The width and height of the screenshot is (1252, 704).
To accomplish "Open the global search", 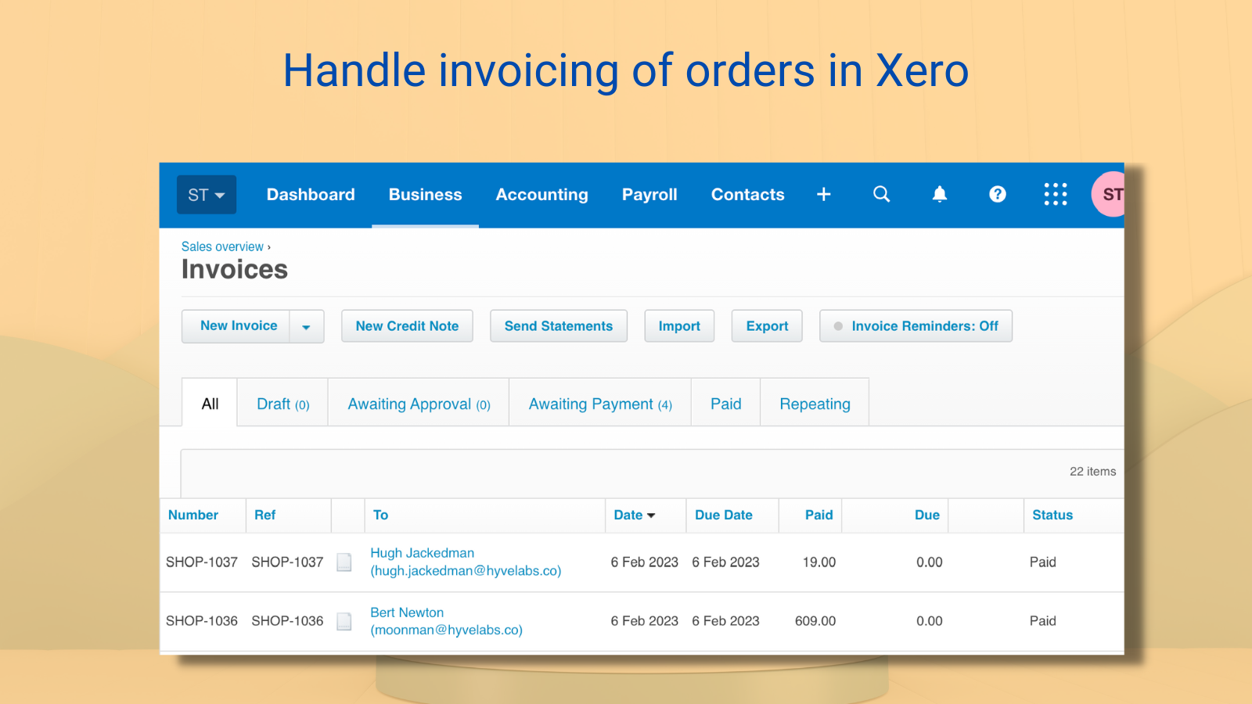I will pos(881,194).
